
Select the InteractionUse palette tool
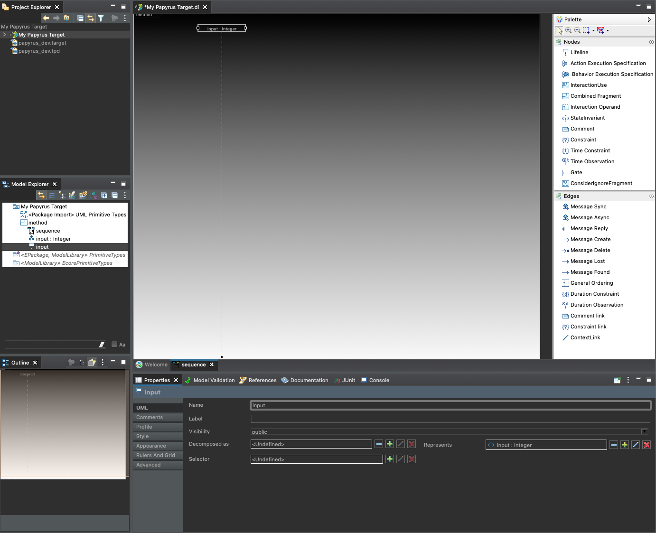(x=584, y=85)
